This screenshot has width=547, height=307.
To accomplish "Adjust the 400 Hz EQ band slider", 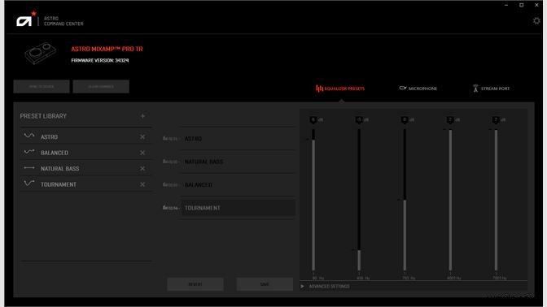I will coord(359,200).
